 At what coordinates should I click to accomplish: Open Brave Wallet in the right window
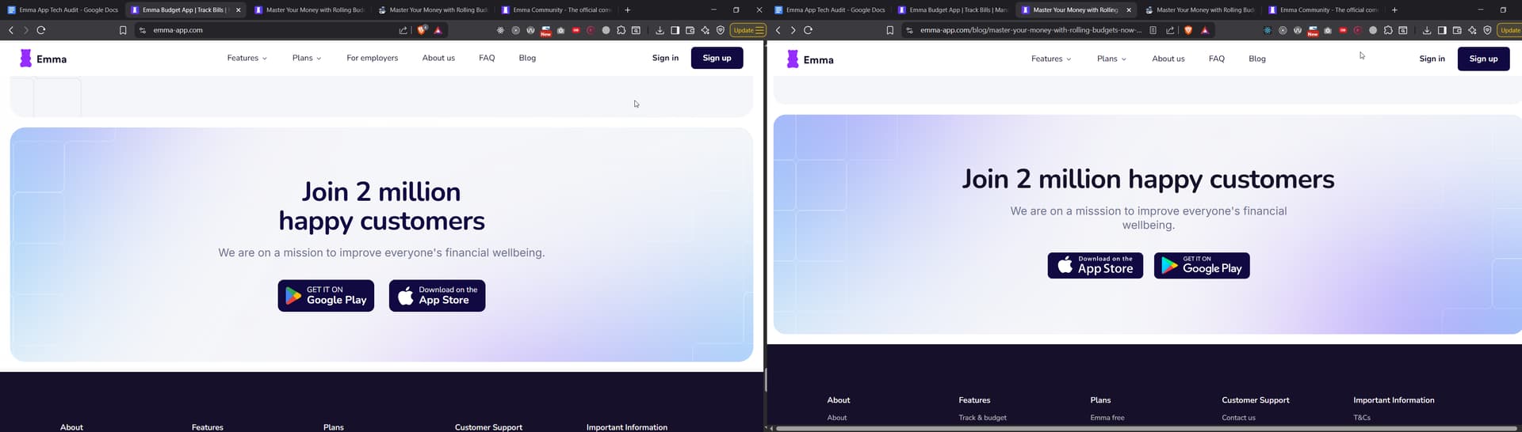tap(1457, 30)
